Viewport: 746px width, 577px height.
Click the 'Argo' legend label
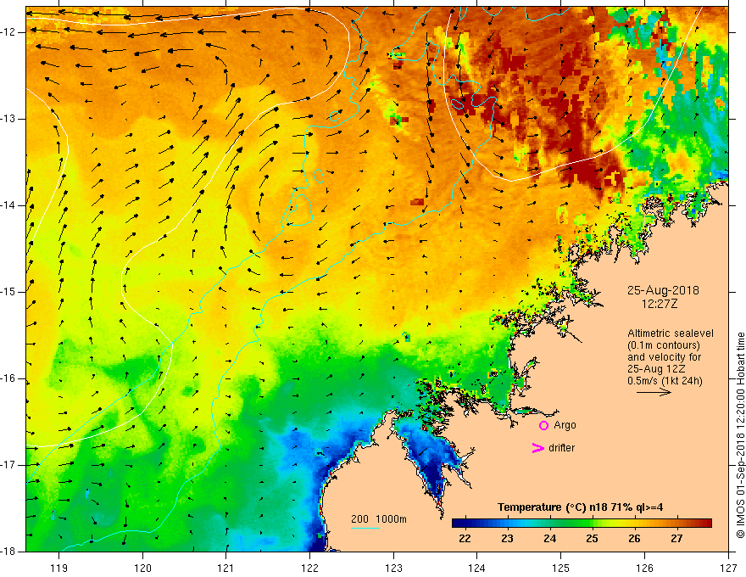pyautogui.click(x=565, y=425)
